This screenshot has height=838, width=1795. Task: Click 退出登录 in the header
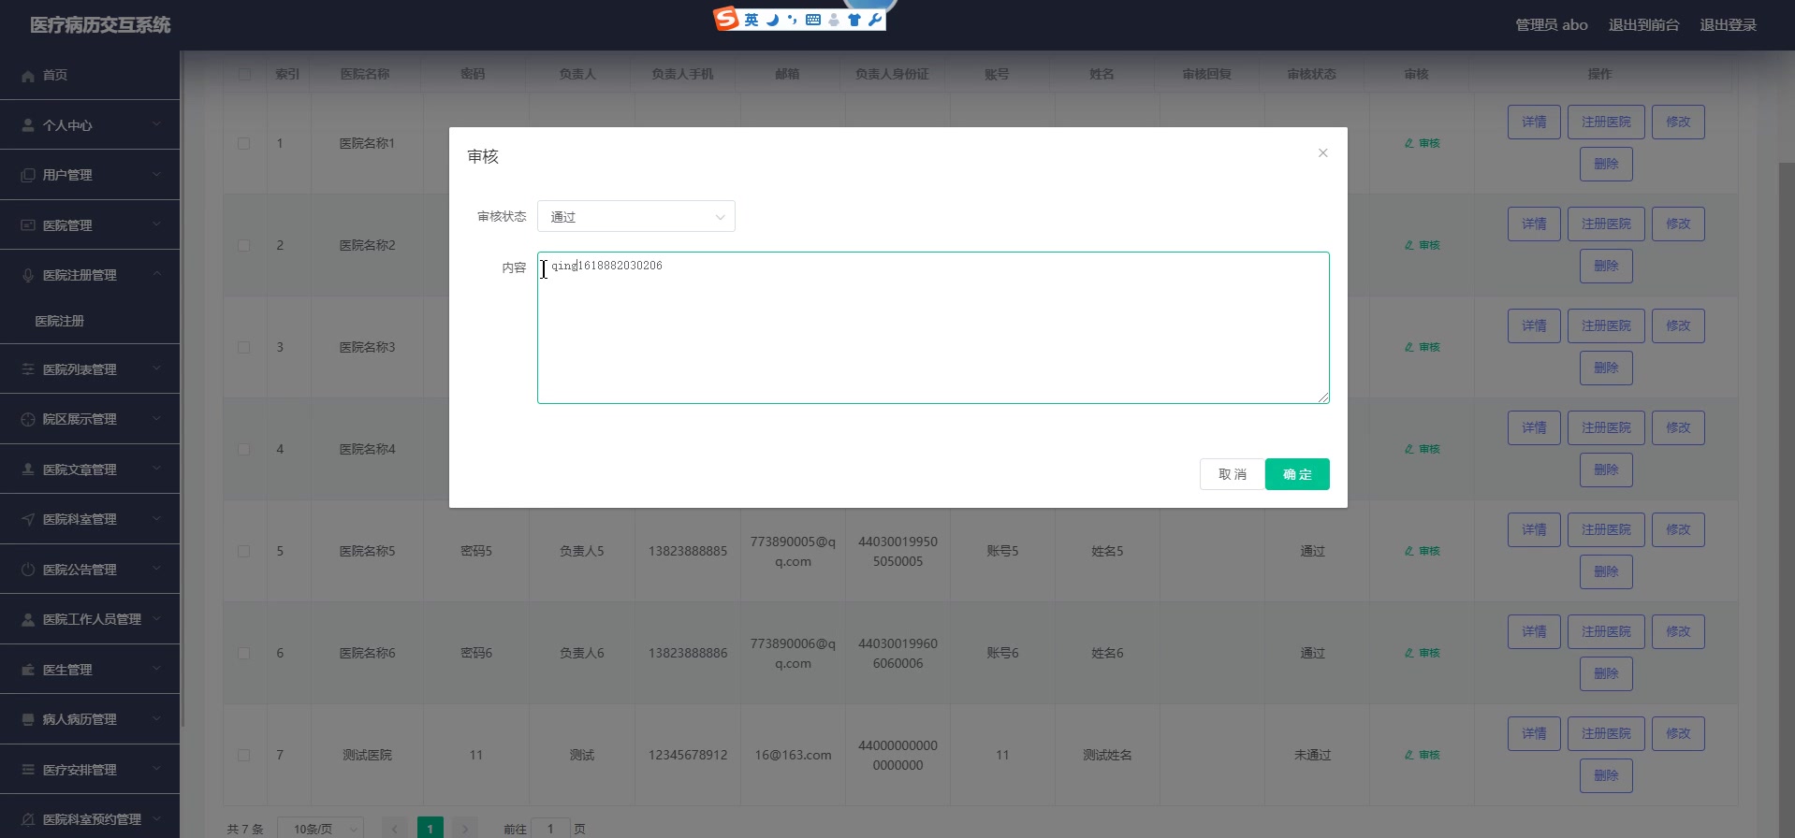(x=1728, y=25)
